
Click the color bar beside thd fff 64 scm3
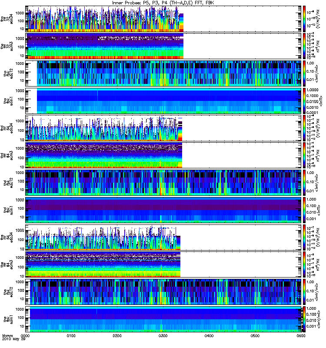[x=304, y=155]
